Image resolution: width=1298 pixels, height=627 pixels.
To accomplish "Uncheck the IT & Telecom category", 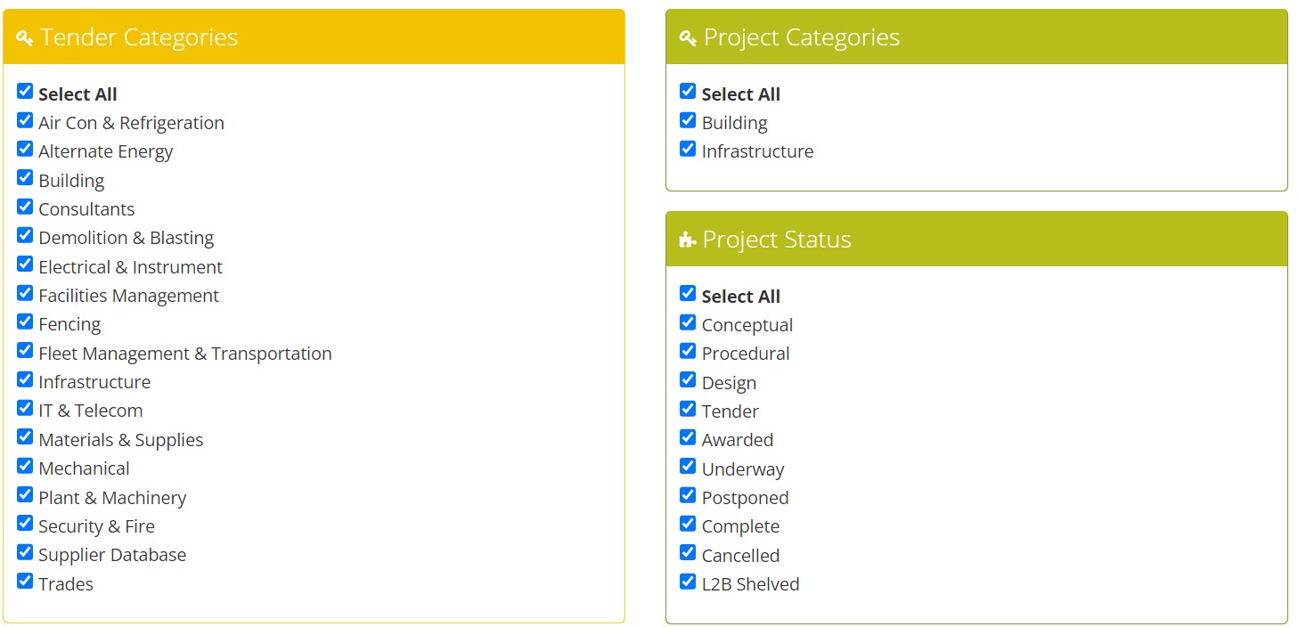I will click(x=25, y=408).
